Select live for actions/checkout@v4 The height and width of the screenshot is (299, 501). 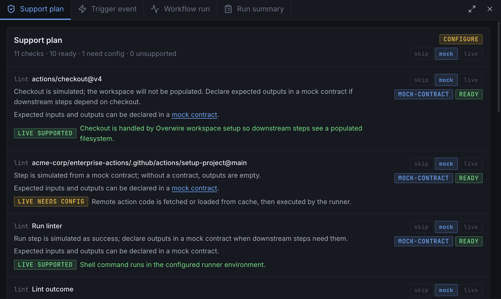point(471,80)
